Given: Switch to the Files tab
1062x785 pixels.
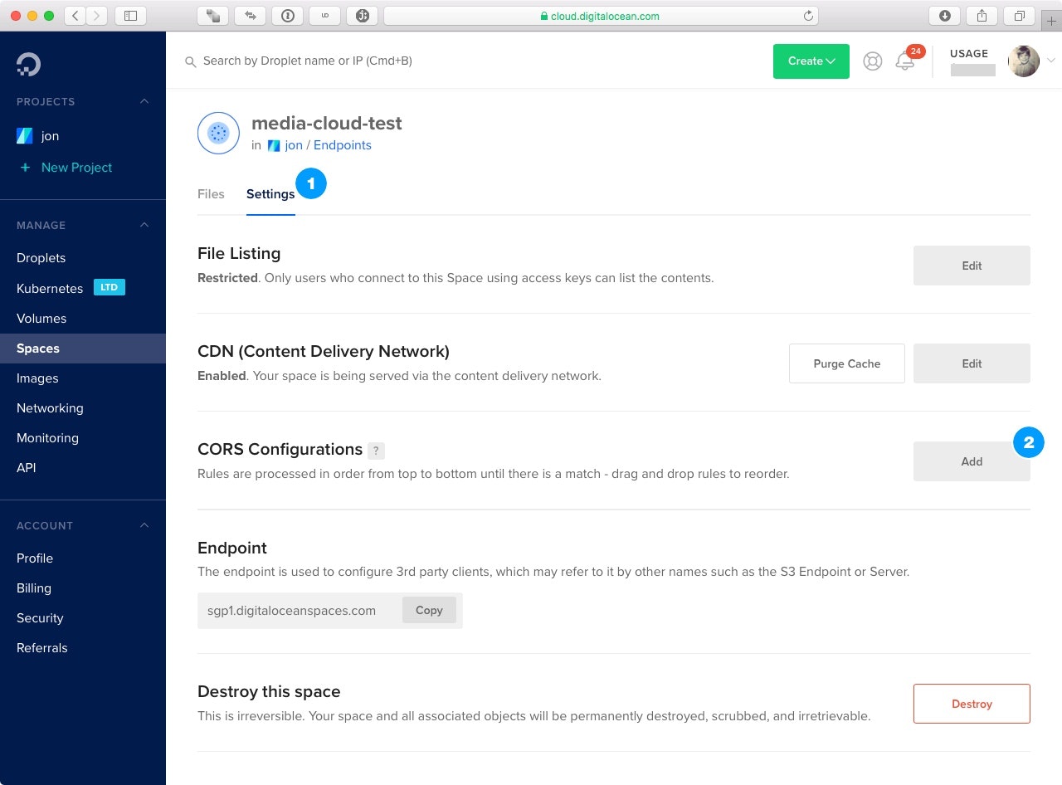Looking at the screenshot, I should pyautogui.click(x=211, y=193).
